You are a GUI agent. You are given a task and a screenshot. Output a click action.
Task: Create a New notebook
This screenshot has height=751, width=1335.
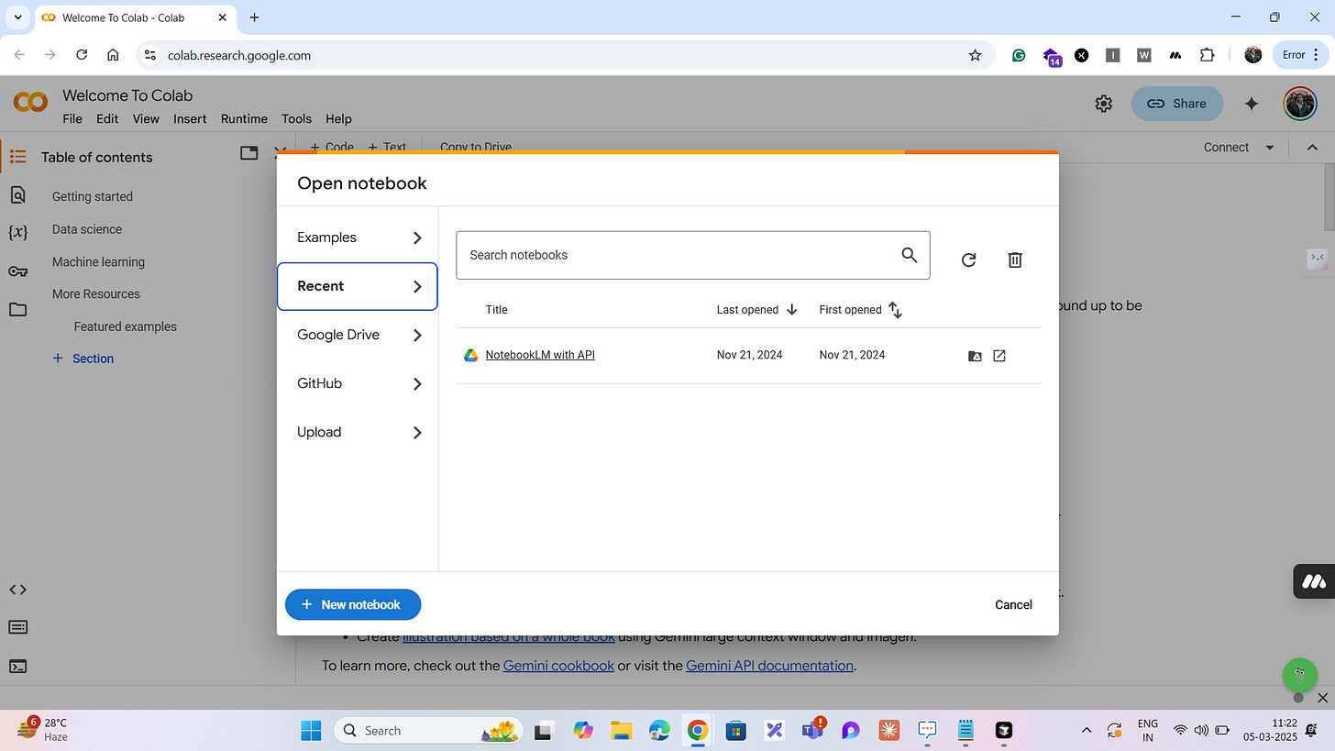click(353, 604)
